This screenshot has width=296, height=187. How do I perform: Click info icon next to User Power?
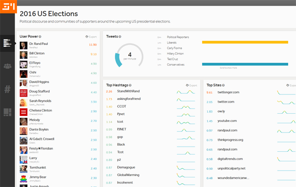pyautogui.click(x=40, y=37)
